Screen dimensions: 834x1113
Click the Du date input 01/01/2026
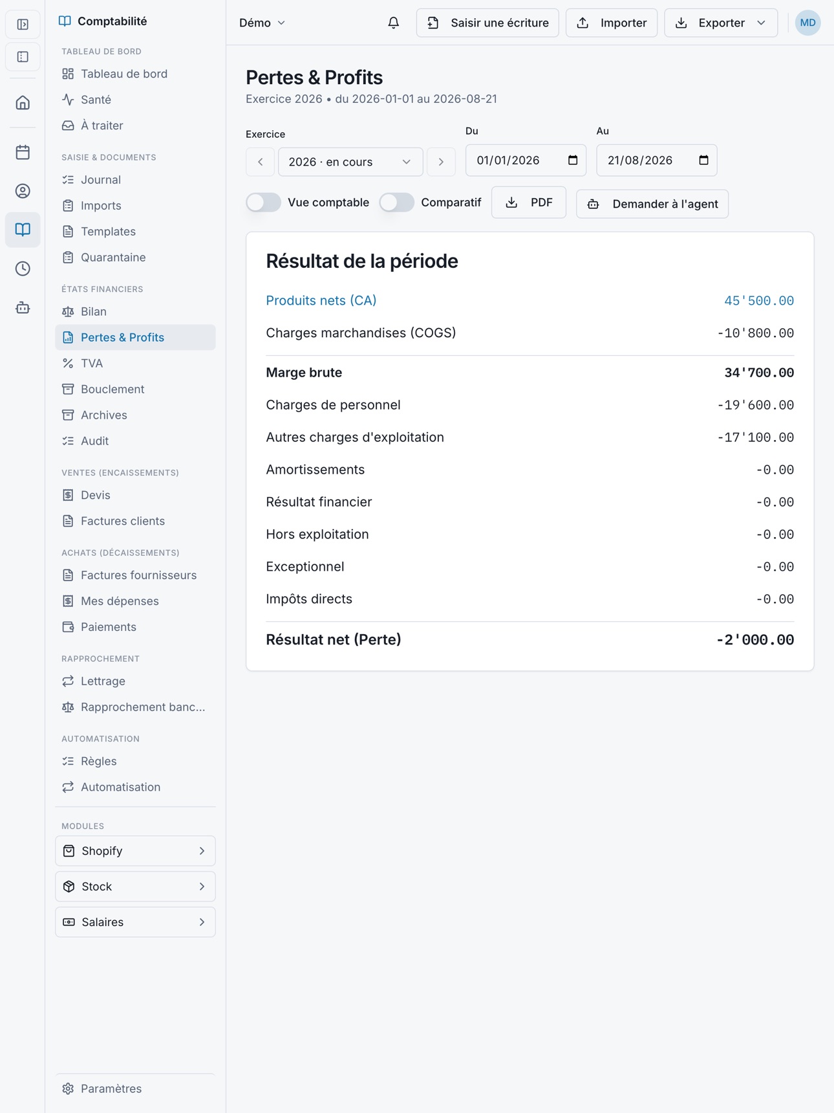(x=526, y=160)
